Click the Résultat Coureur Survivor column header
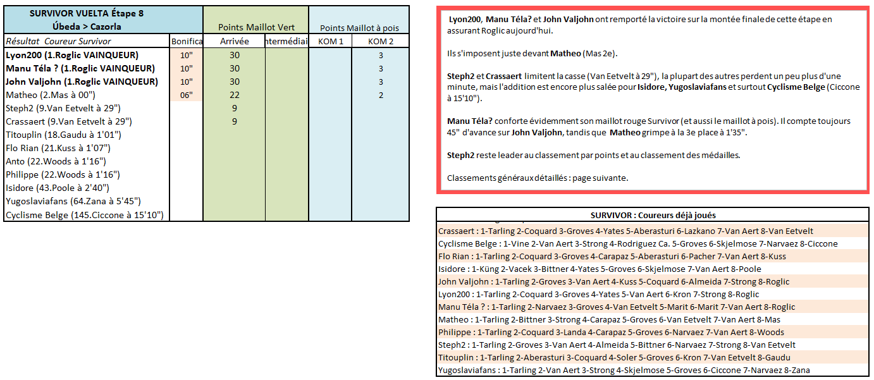This screenshot has width=874, height=380. 87,41
